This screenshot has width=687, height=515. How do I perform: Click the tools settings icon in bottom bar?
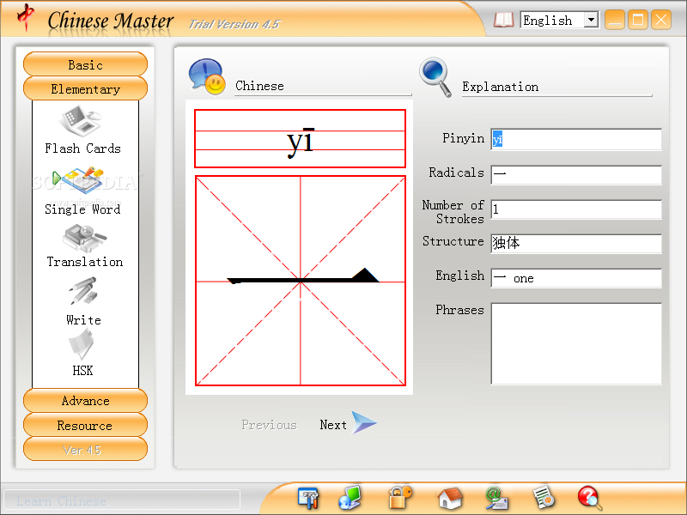click(x=308, y=499)
